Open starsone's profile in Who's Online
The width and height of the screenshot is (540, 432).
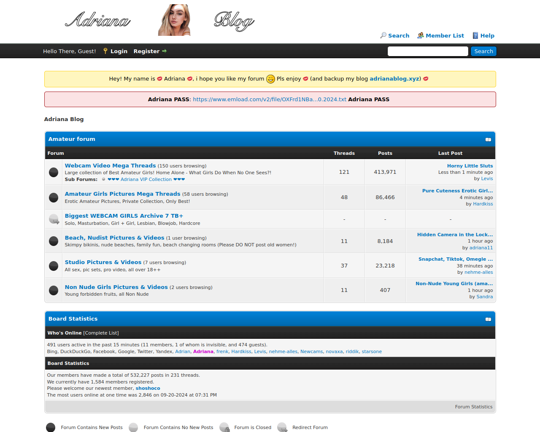(372, 351)
